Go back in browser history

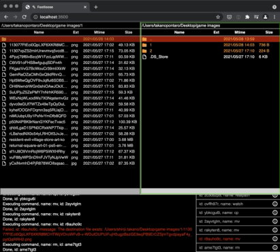click(6, 17)
